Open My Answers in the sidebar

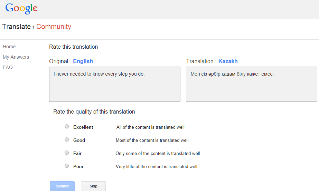point(16,57)
